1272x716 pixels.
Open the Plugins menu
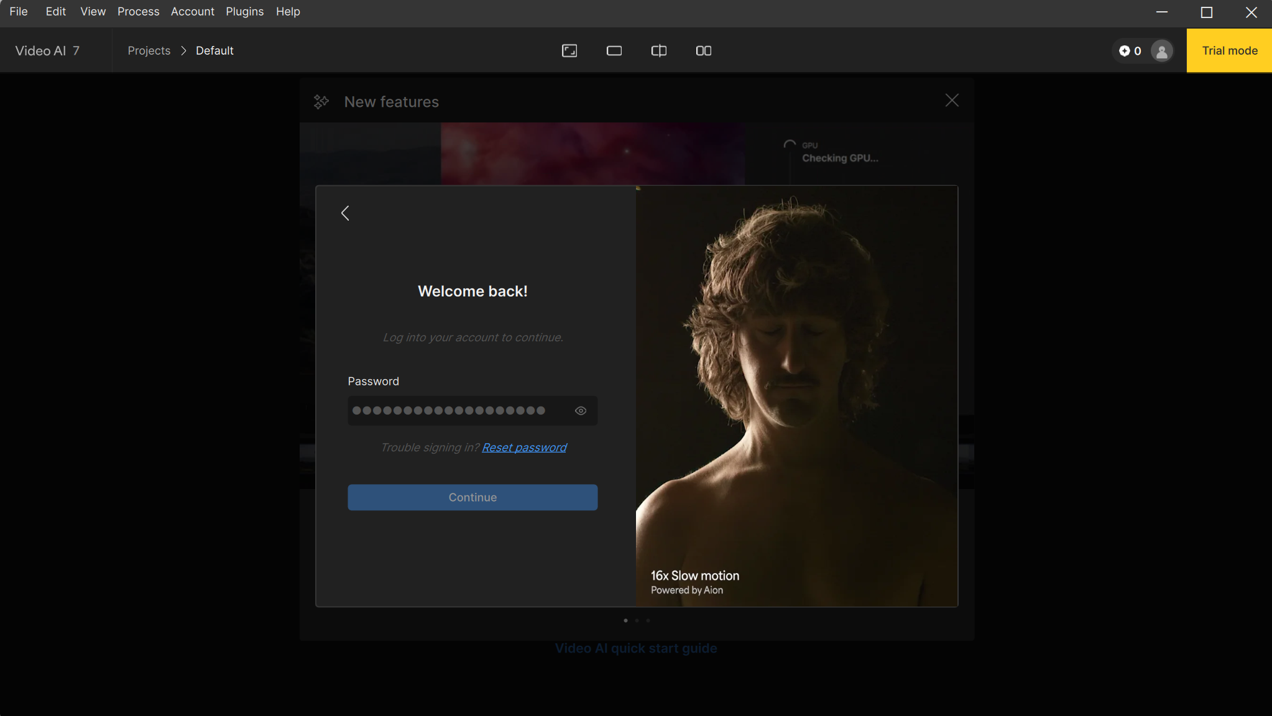244,12
